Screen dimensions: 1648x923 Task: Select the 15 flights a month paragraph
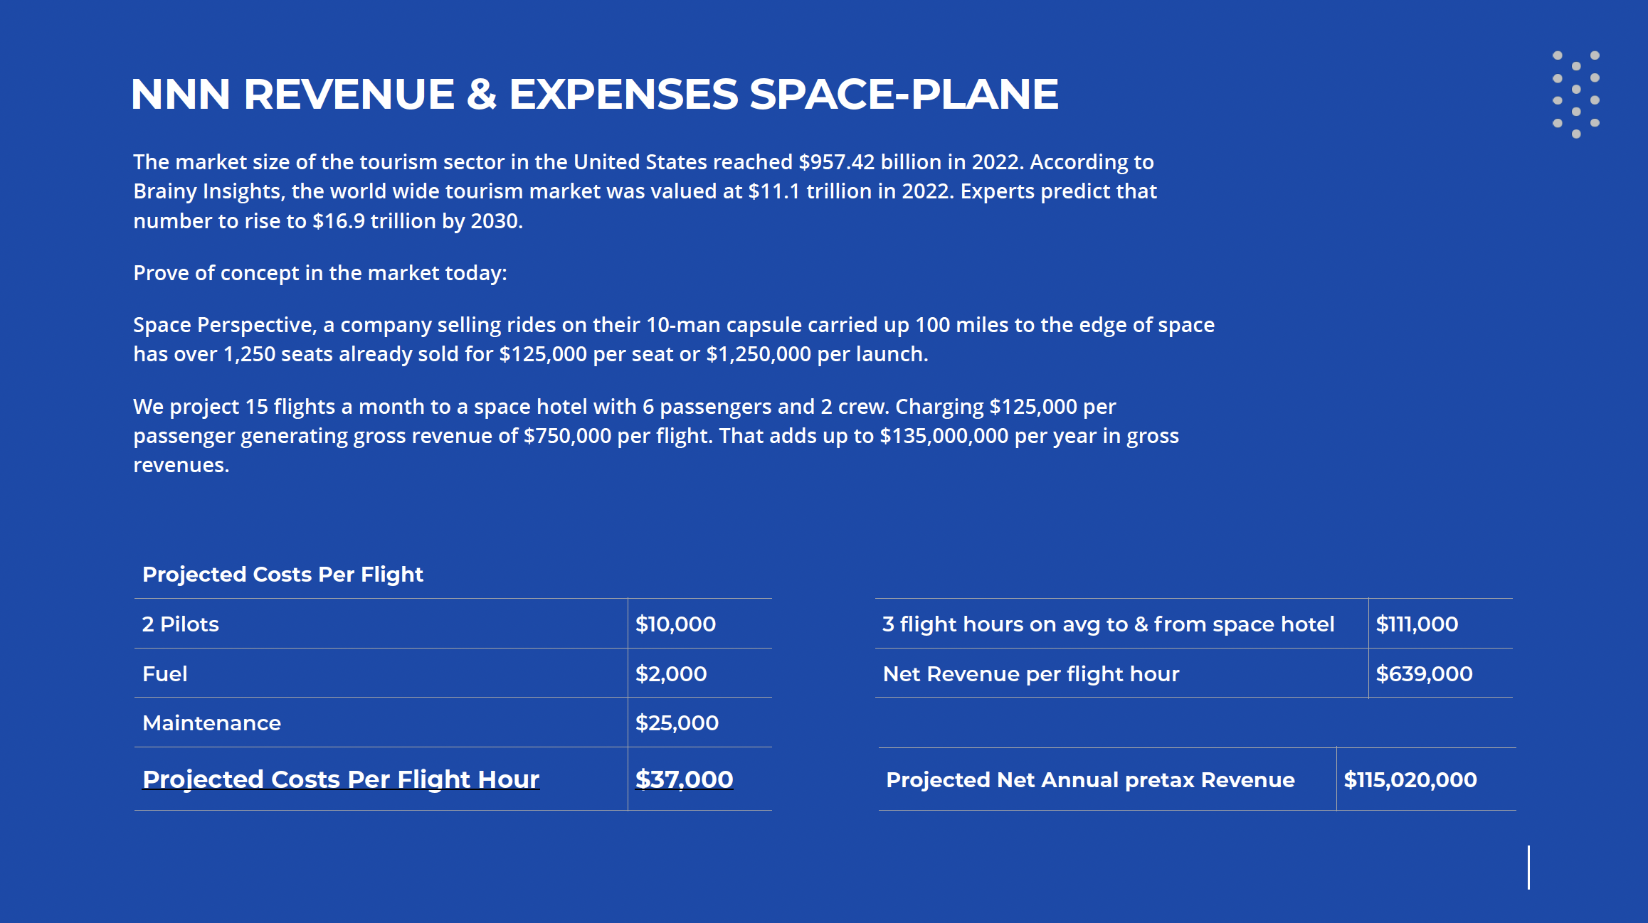(x=656, y=435)
